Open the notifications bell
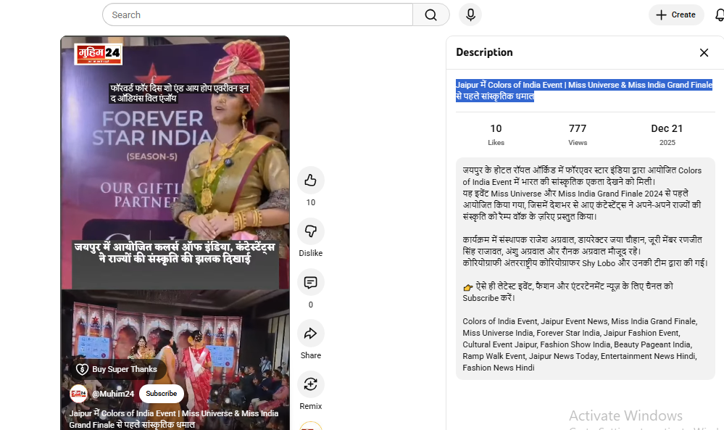Image resolution: width=724 pixels, height=430 pixels. point(720,15)
